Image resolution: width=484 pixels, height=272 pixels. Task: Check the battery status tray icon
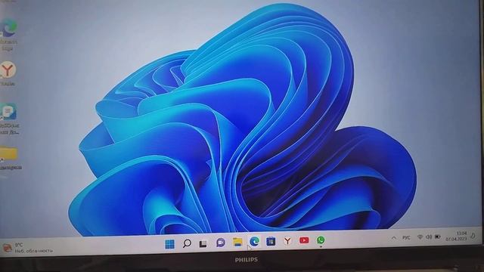[438, 236]
